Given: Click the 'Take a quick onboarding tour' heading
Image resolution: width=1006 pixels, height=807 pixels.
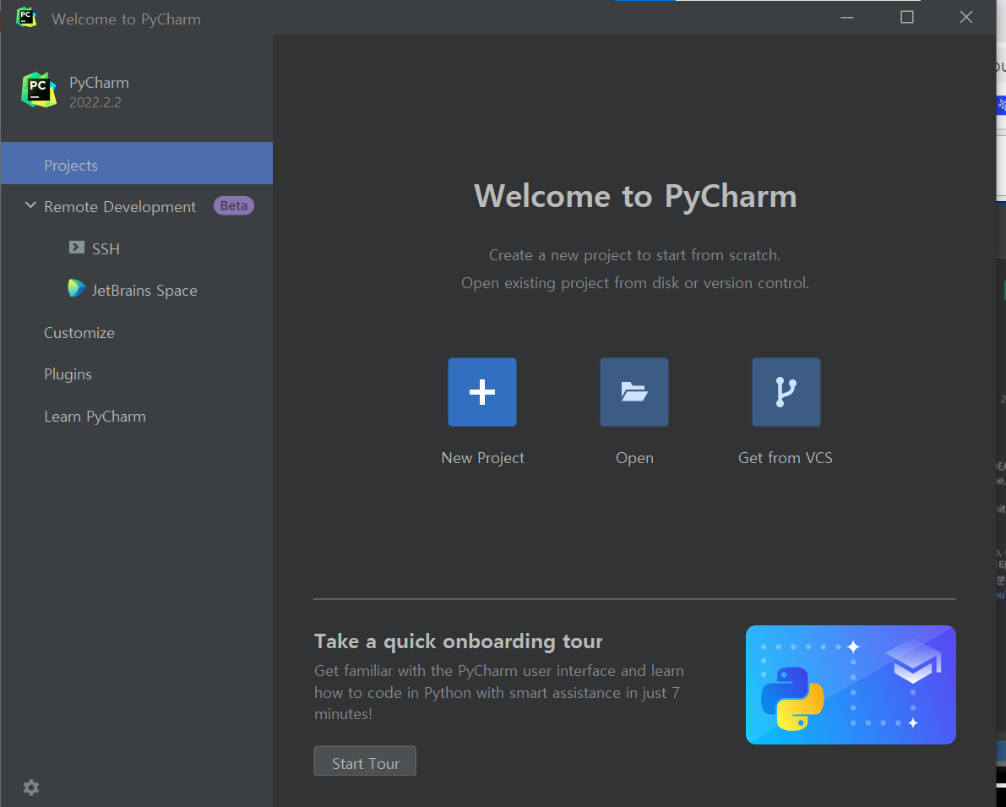Looking at the screenshot, I should pos(458,641).
